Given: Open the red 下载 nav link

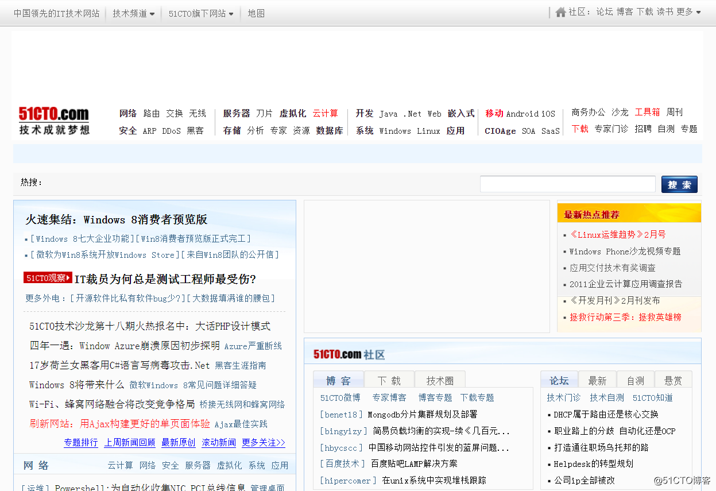Looking at the screenshot, I should click(580, 129).
